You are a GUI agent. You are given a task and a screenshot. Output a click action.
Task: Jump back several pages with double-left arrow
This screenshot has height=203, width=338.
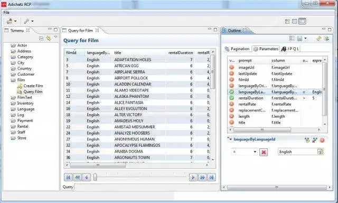pos(78,177)
